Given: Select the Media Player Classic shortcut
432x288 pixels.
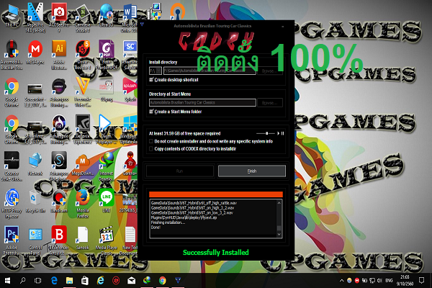Looking at the screenshot, I should [x=107, y=240].
